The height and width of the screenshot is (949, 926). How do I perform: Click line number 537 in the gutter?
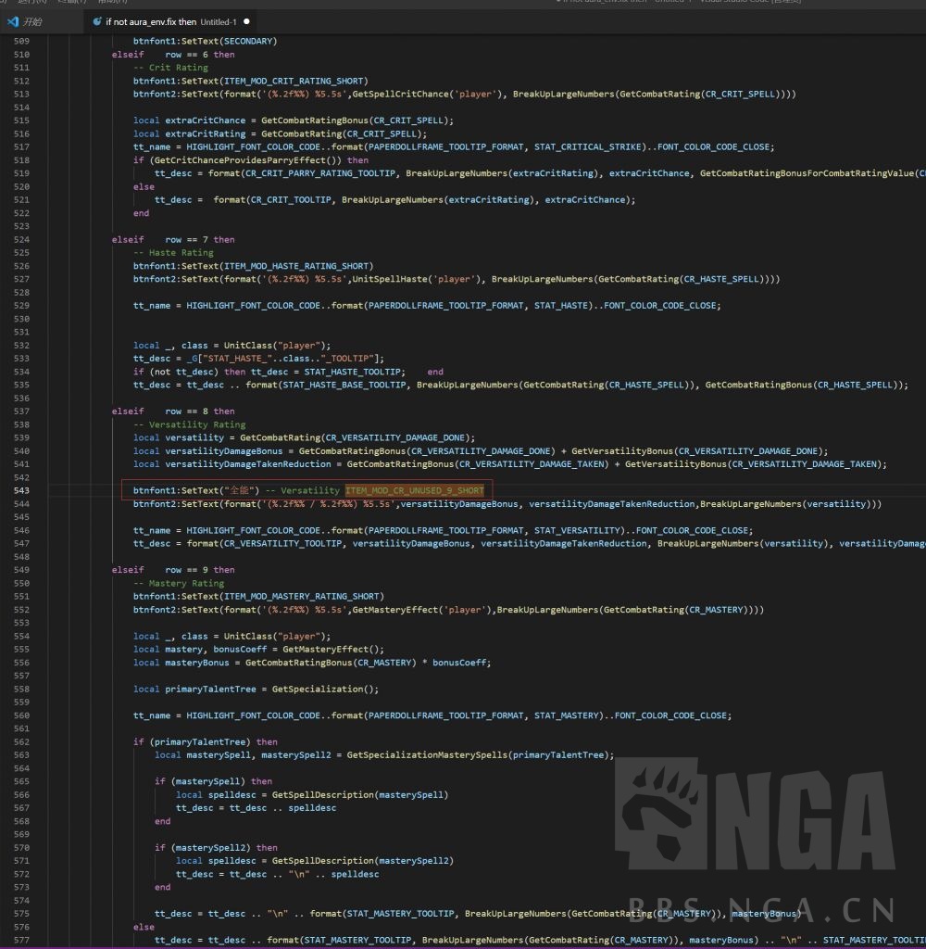click(22, 411)
